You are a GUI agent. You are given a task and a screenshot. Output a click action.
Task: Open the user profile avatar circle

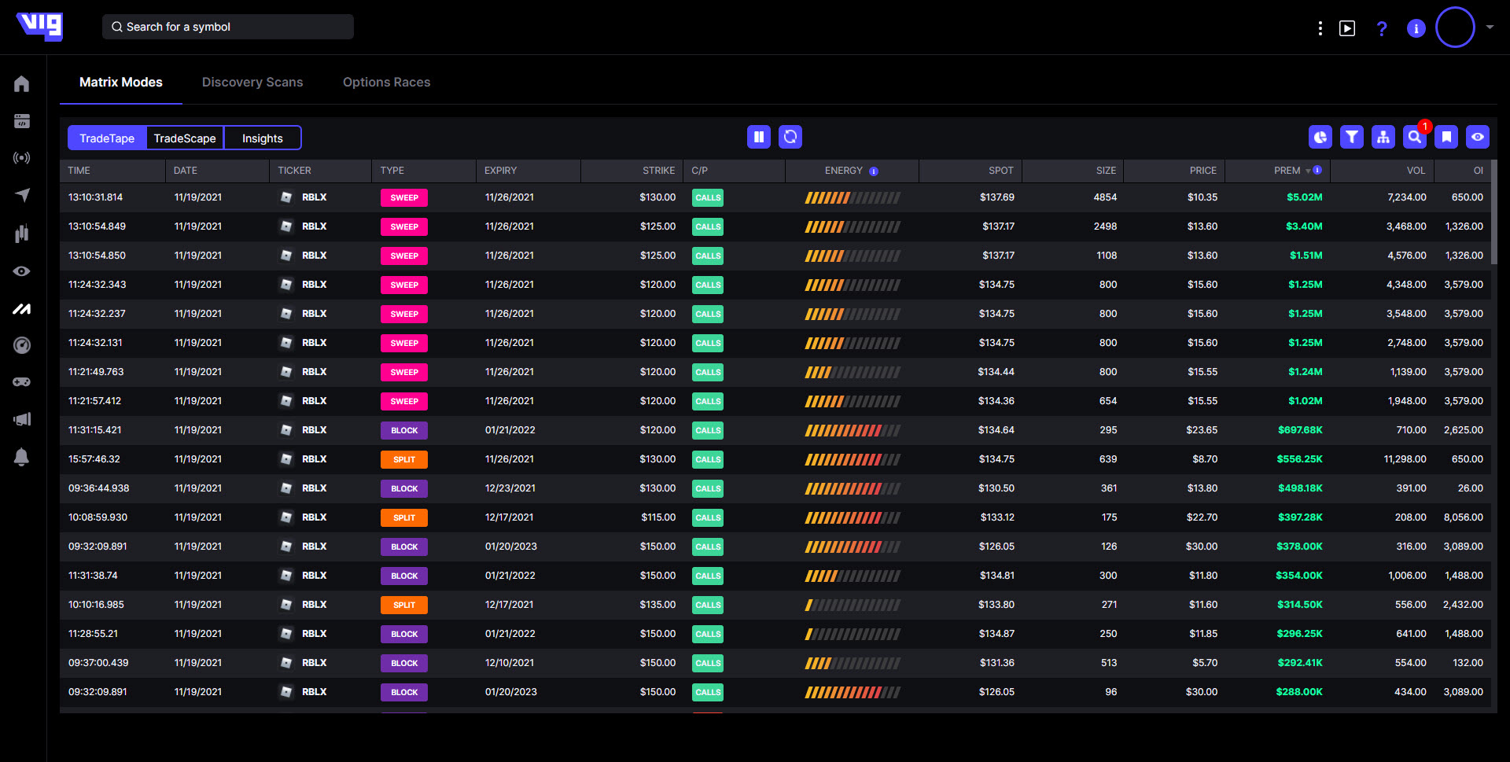[x=1455, y=28]
